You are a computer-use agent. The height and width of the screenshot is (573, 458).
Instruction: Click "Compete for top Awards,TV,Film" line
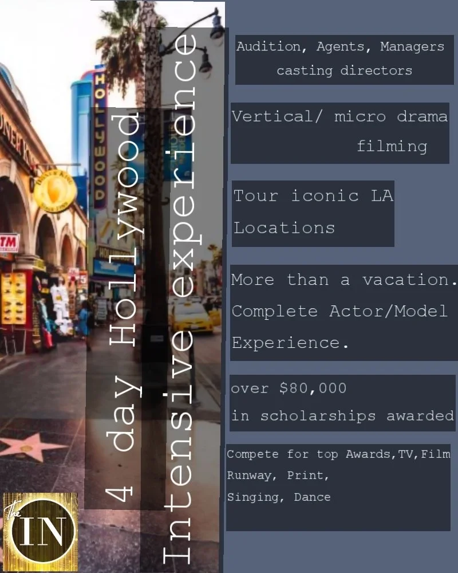(x=338, y=454)
